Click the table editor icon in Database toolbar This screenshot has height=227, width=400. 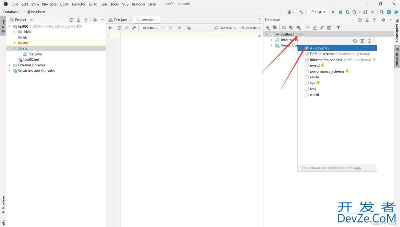tap(307, 28)
